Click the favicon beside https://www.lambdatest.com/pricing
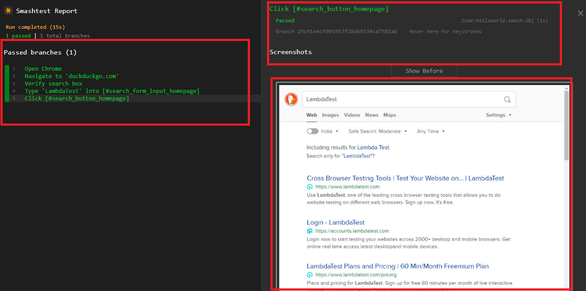586x291 pixels. pos(310,275)
